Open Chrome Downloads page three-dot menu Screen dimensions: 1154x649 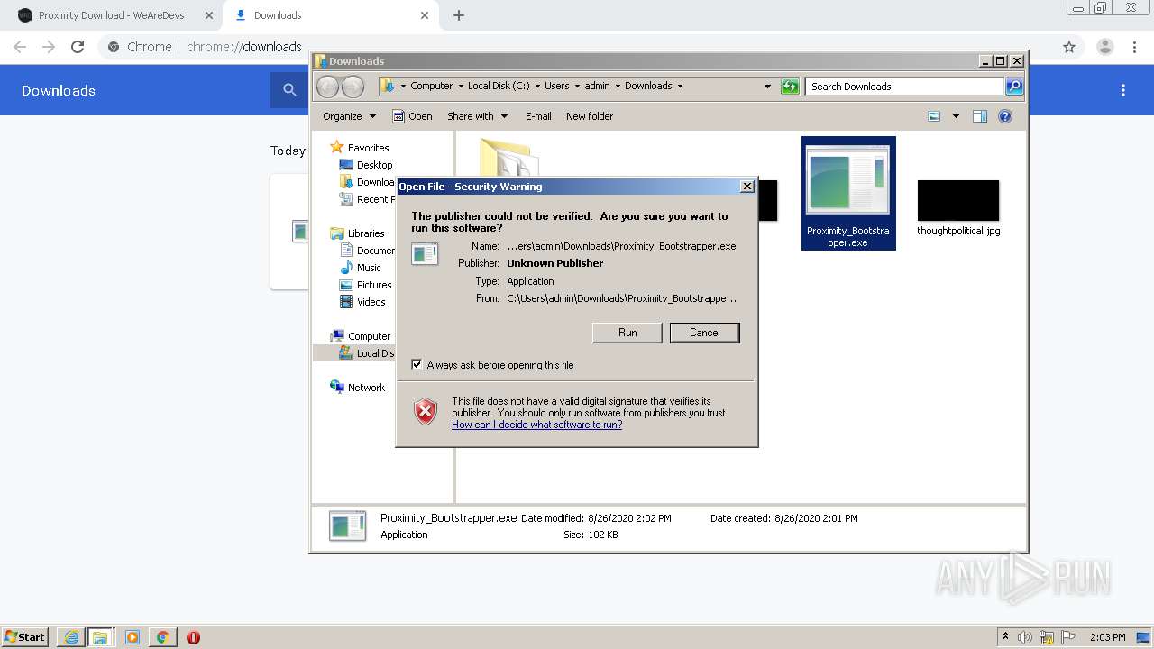(1123, 90)
